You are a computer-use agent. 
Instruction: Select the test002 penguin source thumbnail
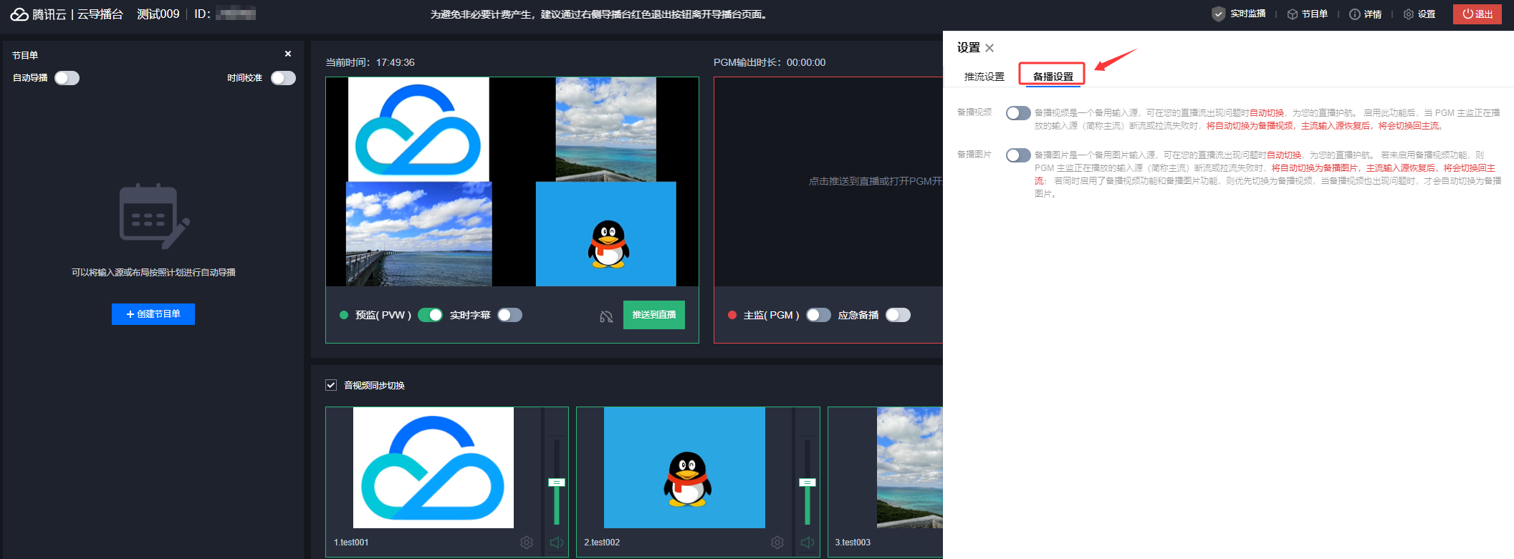(684, 467)
